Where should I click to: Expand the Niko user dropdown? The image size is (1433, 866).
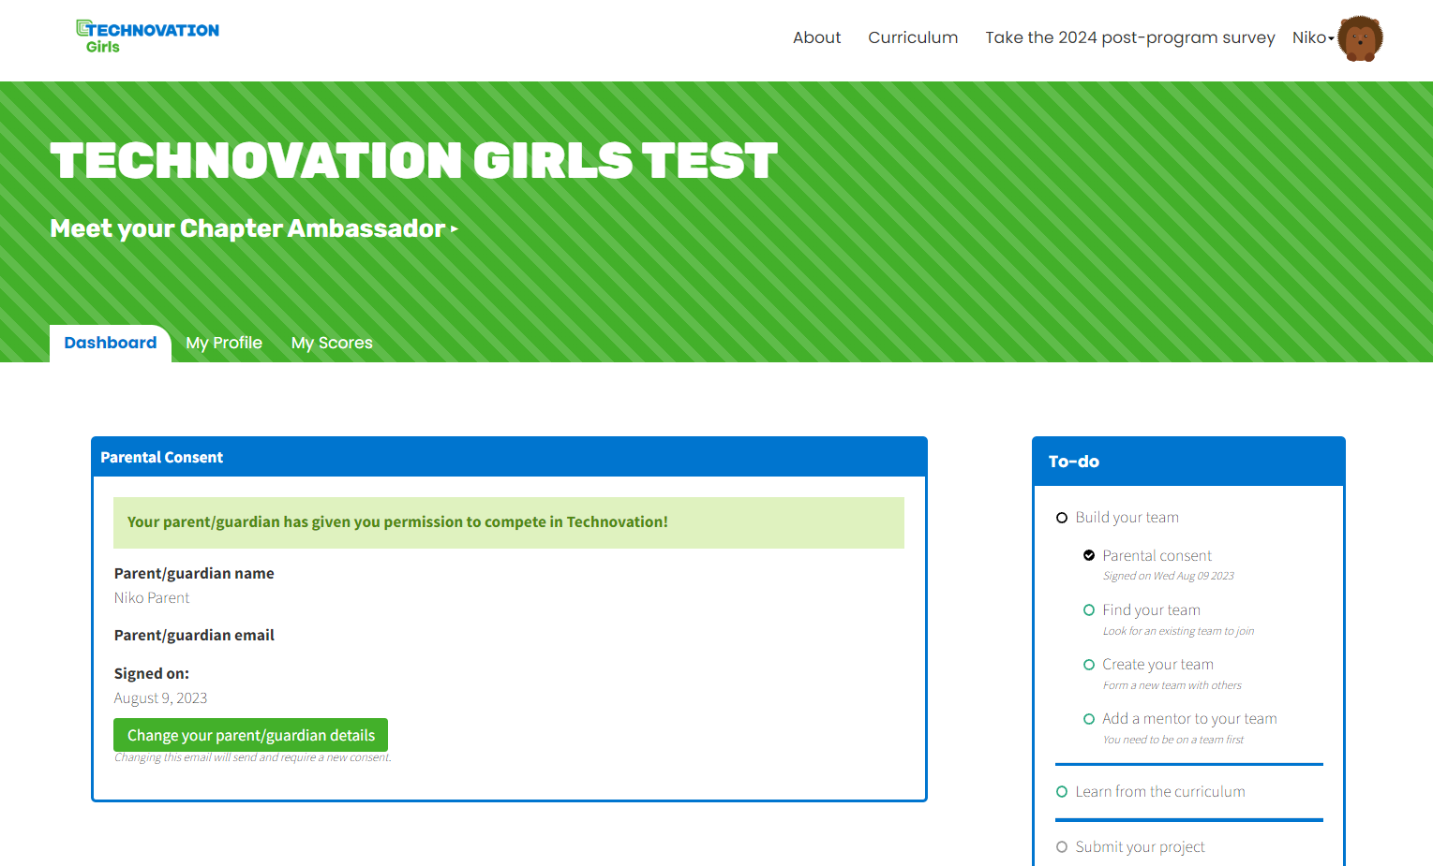(x=1313, y=37)
